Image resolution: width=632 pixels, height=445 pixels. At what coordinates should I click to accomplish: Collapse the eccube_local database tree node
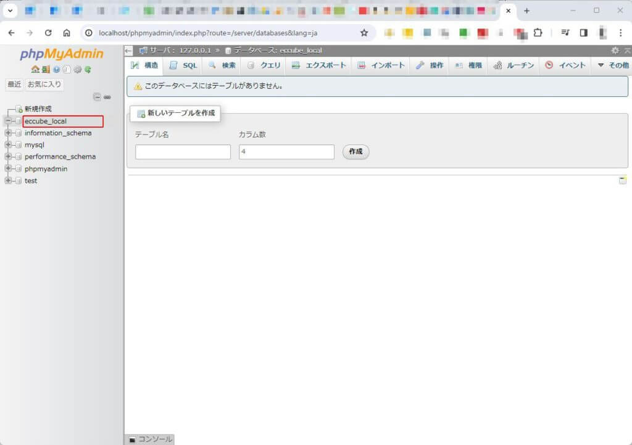[8, 121]
